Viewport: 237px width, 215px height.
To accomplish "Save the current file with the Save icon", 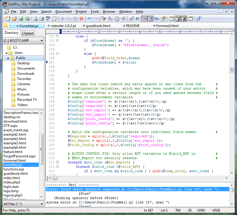I will coord(21,19).
